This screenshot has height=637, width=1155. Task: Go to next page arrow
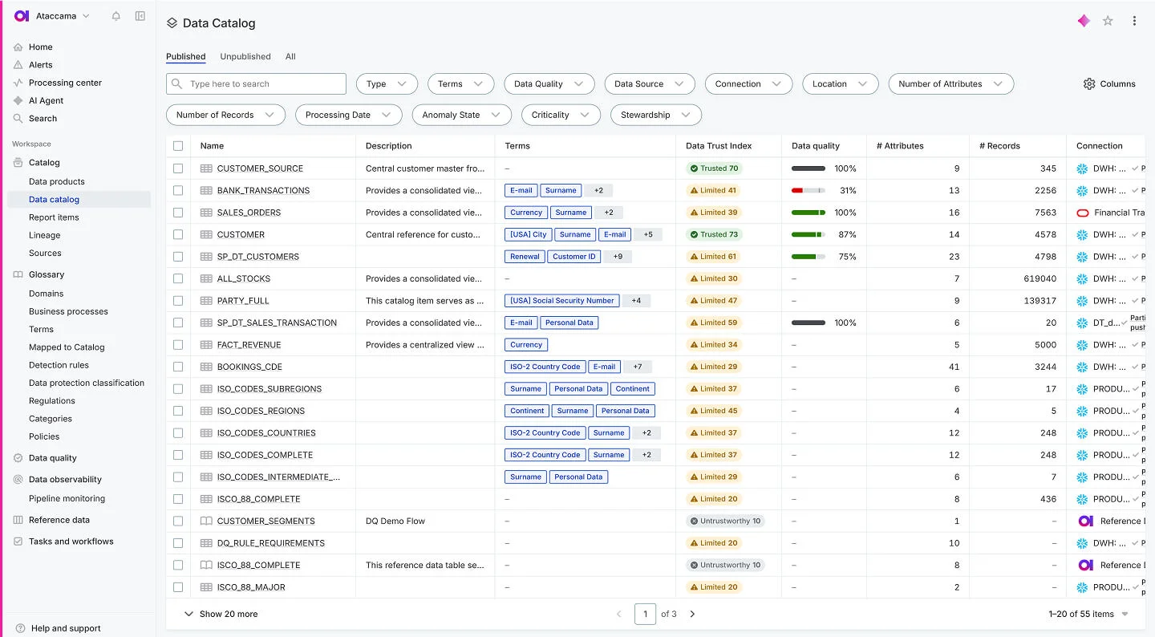tap(693, 614)
